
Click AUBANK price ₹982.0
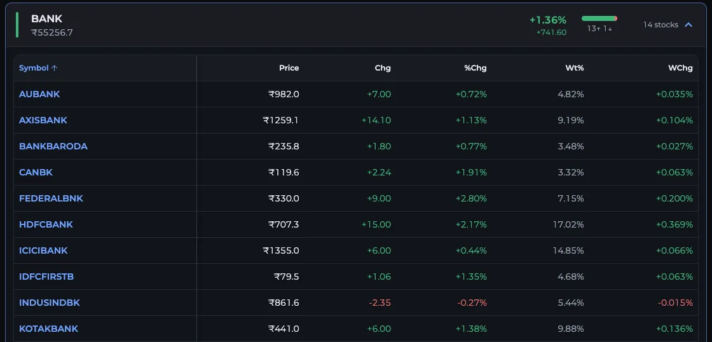tap(284, 95)
